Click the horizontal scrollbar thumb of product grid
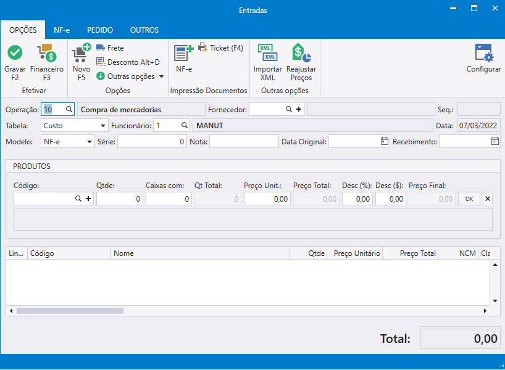The image size is (505, 370). pos(70,311)
